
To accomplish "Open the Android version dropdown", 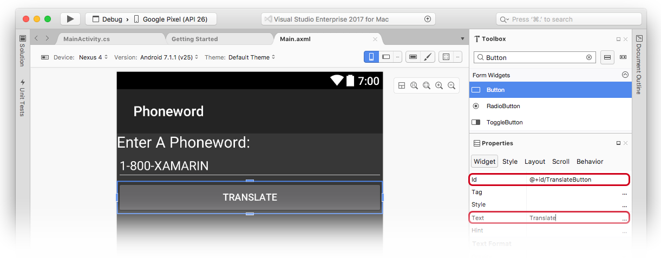I will 169,57.
